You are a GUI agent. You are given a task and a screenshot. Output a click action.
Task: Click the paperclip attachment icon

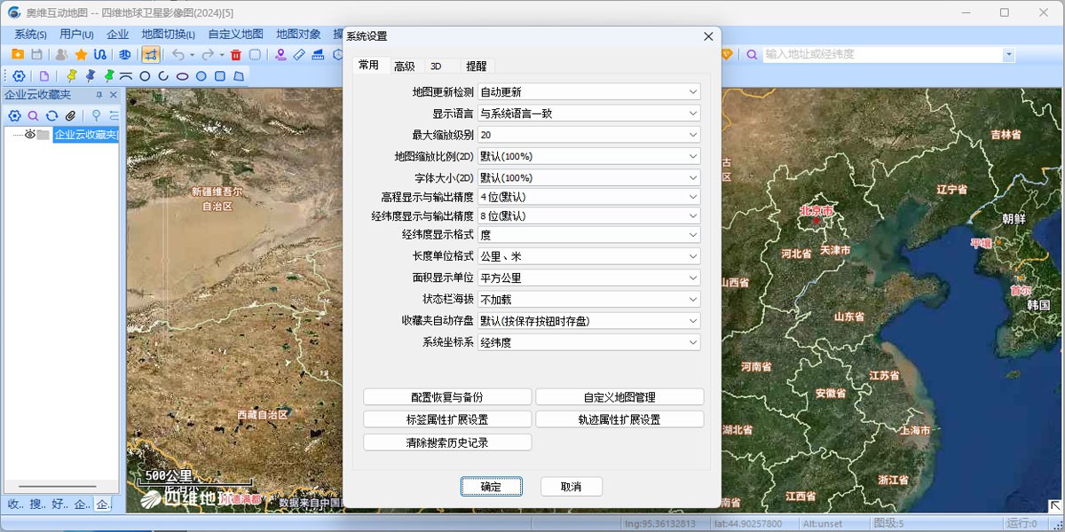tap(71, 116)
